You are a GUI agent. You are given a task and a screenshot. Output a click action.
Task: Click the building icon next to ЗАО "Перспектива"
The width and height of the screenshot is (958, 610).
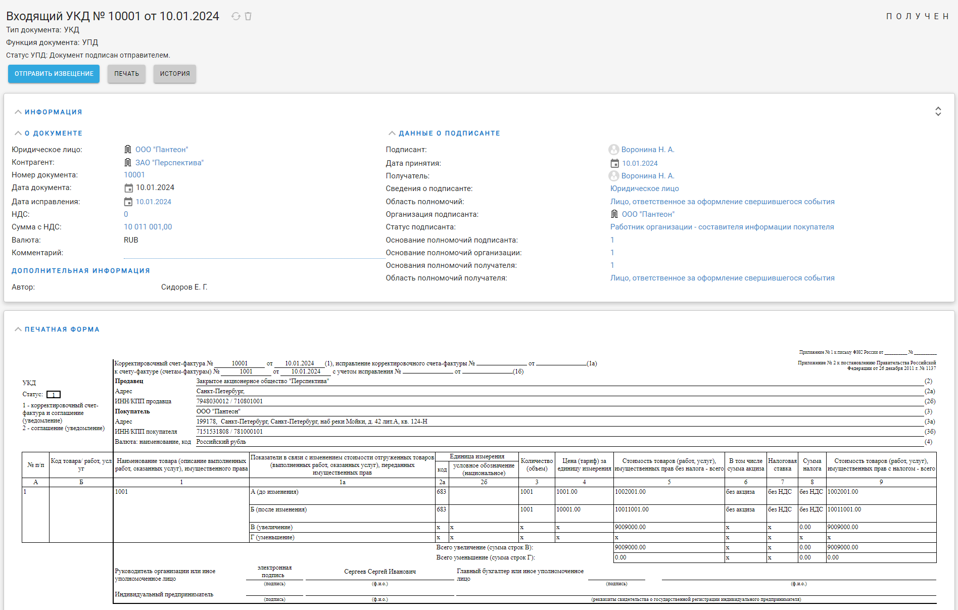point(128,162)
